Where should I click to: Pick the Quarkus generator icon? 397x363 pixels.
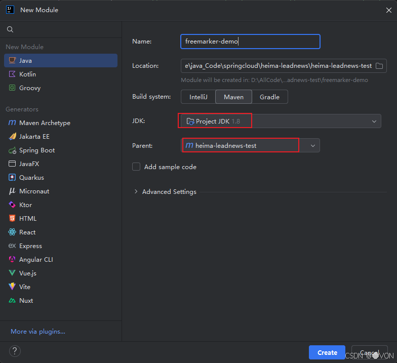[12, 177]
